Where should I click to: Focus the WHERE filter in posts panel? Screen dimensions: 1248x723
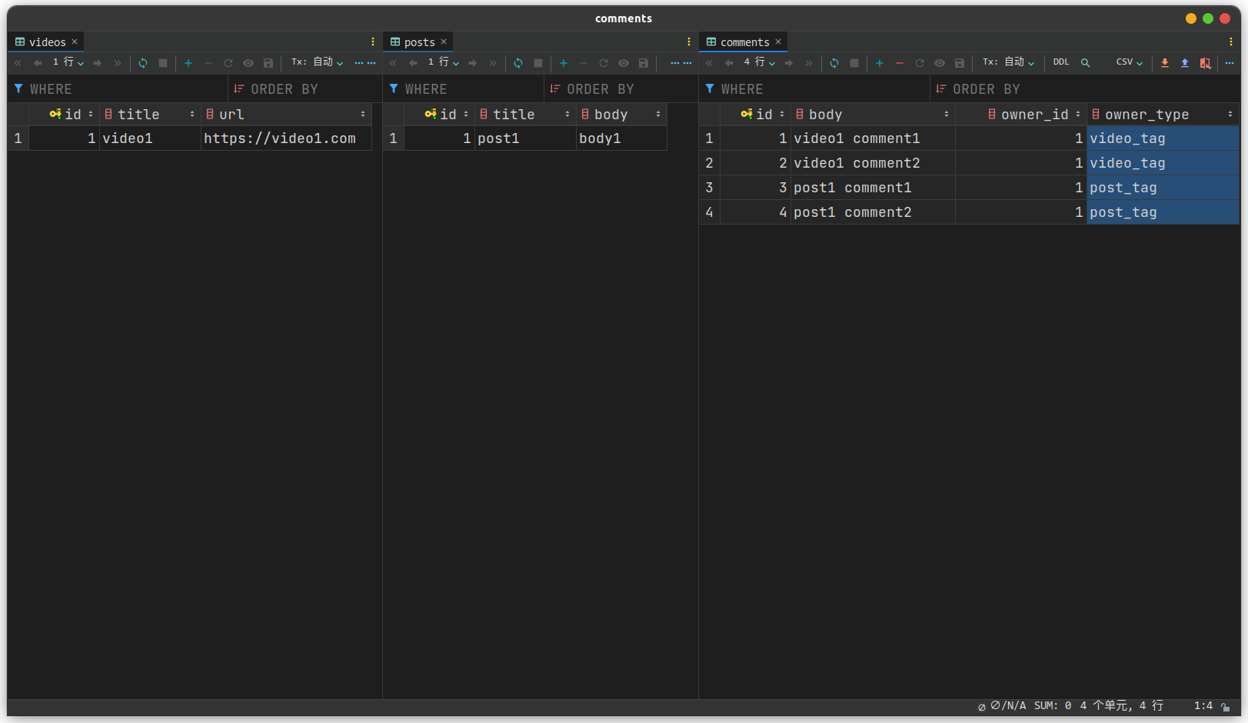pyautogui.click(x=464, y=89)
